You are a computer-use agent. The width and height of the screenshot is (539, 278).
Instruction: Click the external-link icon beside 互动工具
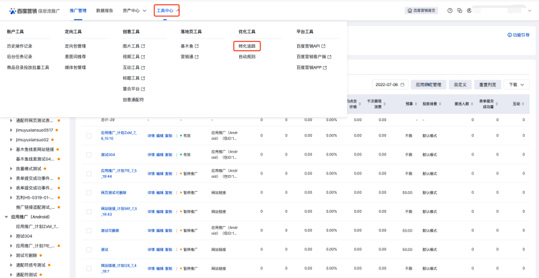tap(143, 68)
